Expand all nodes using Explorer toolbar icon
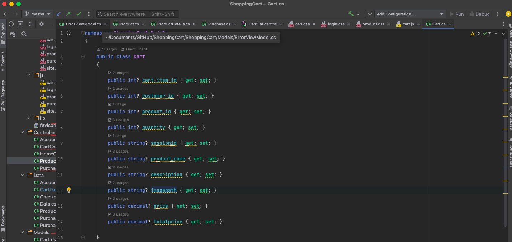The image size is (512, 242). pyautogui.click(x=20, y=24)
